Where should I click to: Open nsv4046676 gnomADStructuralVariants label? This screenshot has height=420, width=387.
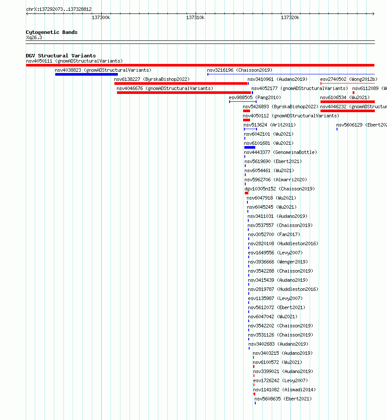(x=165, y=88)
